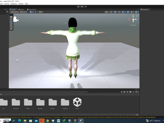Image resolution: width=164 pixels, height=123 pixels.
Task: Select the Rect tool
Action: click(11, 26)
